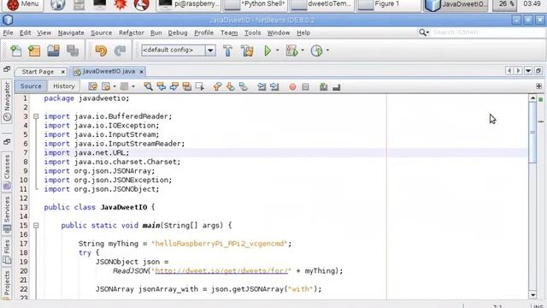Viewport: 547px width, 308px height.
Task: Open the Navigate menu
Action: 71,33
